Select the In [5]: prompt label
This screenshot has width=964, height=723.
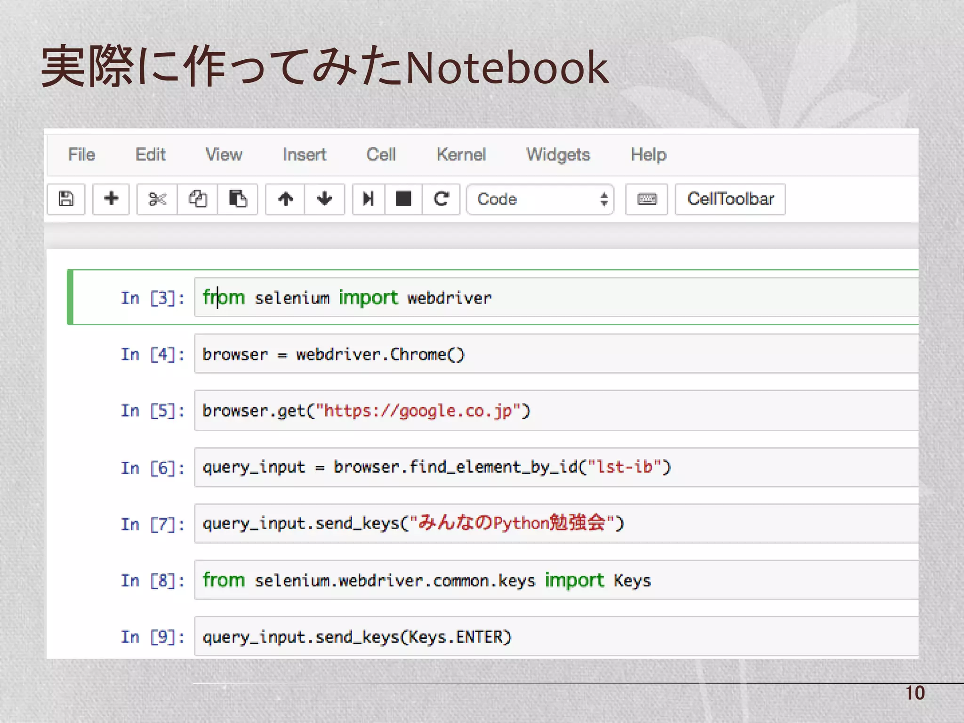(153, 411)
